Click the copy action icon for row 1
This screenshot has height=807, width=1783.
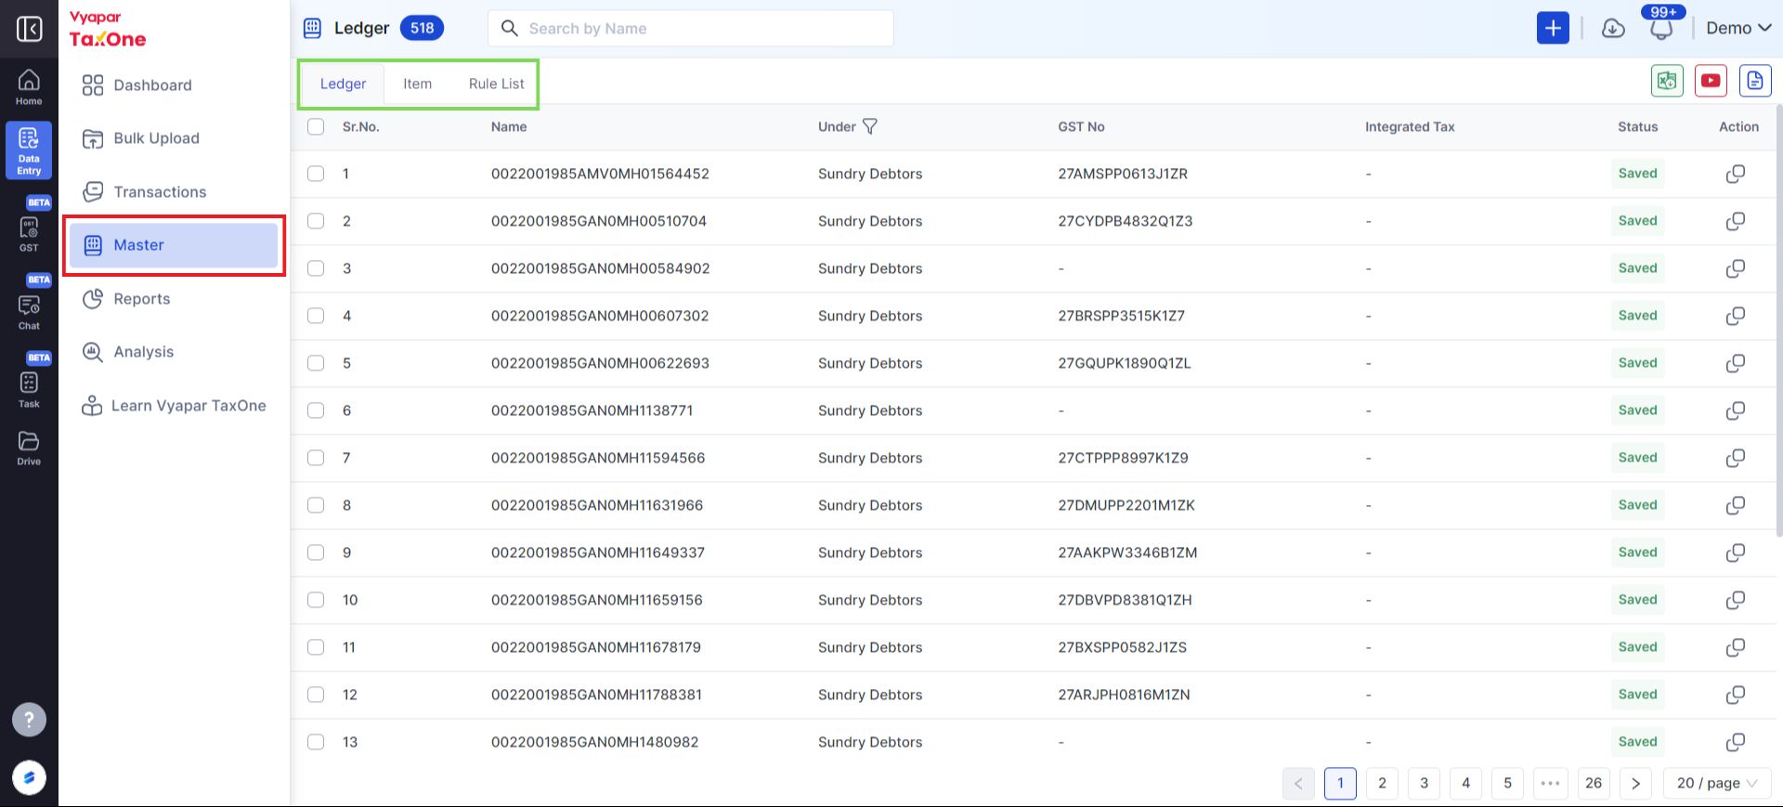point(1735,174)
